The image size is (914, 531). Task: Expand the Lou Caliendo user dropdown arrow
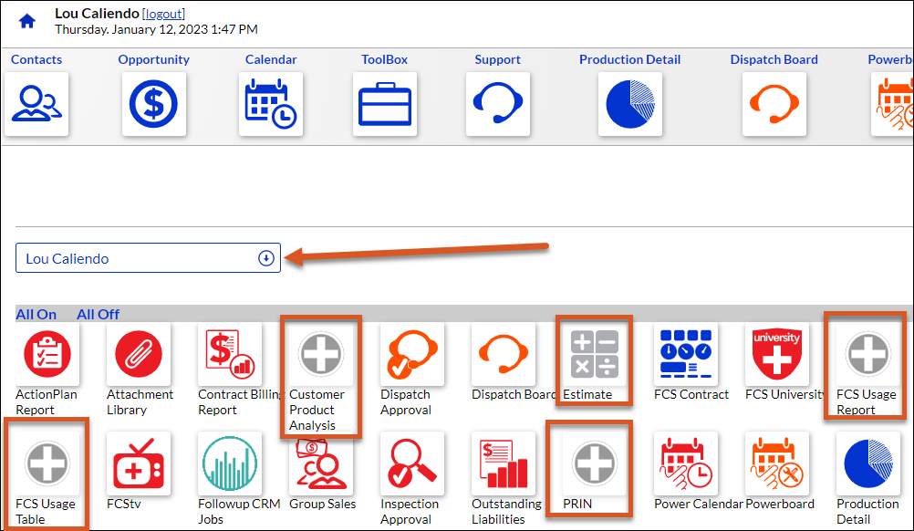266,258
